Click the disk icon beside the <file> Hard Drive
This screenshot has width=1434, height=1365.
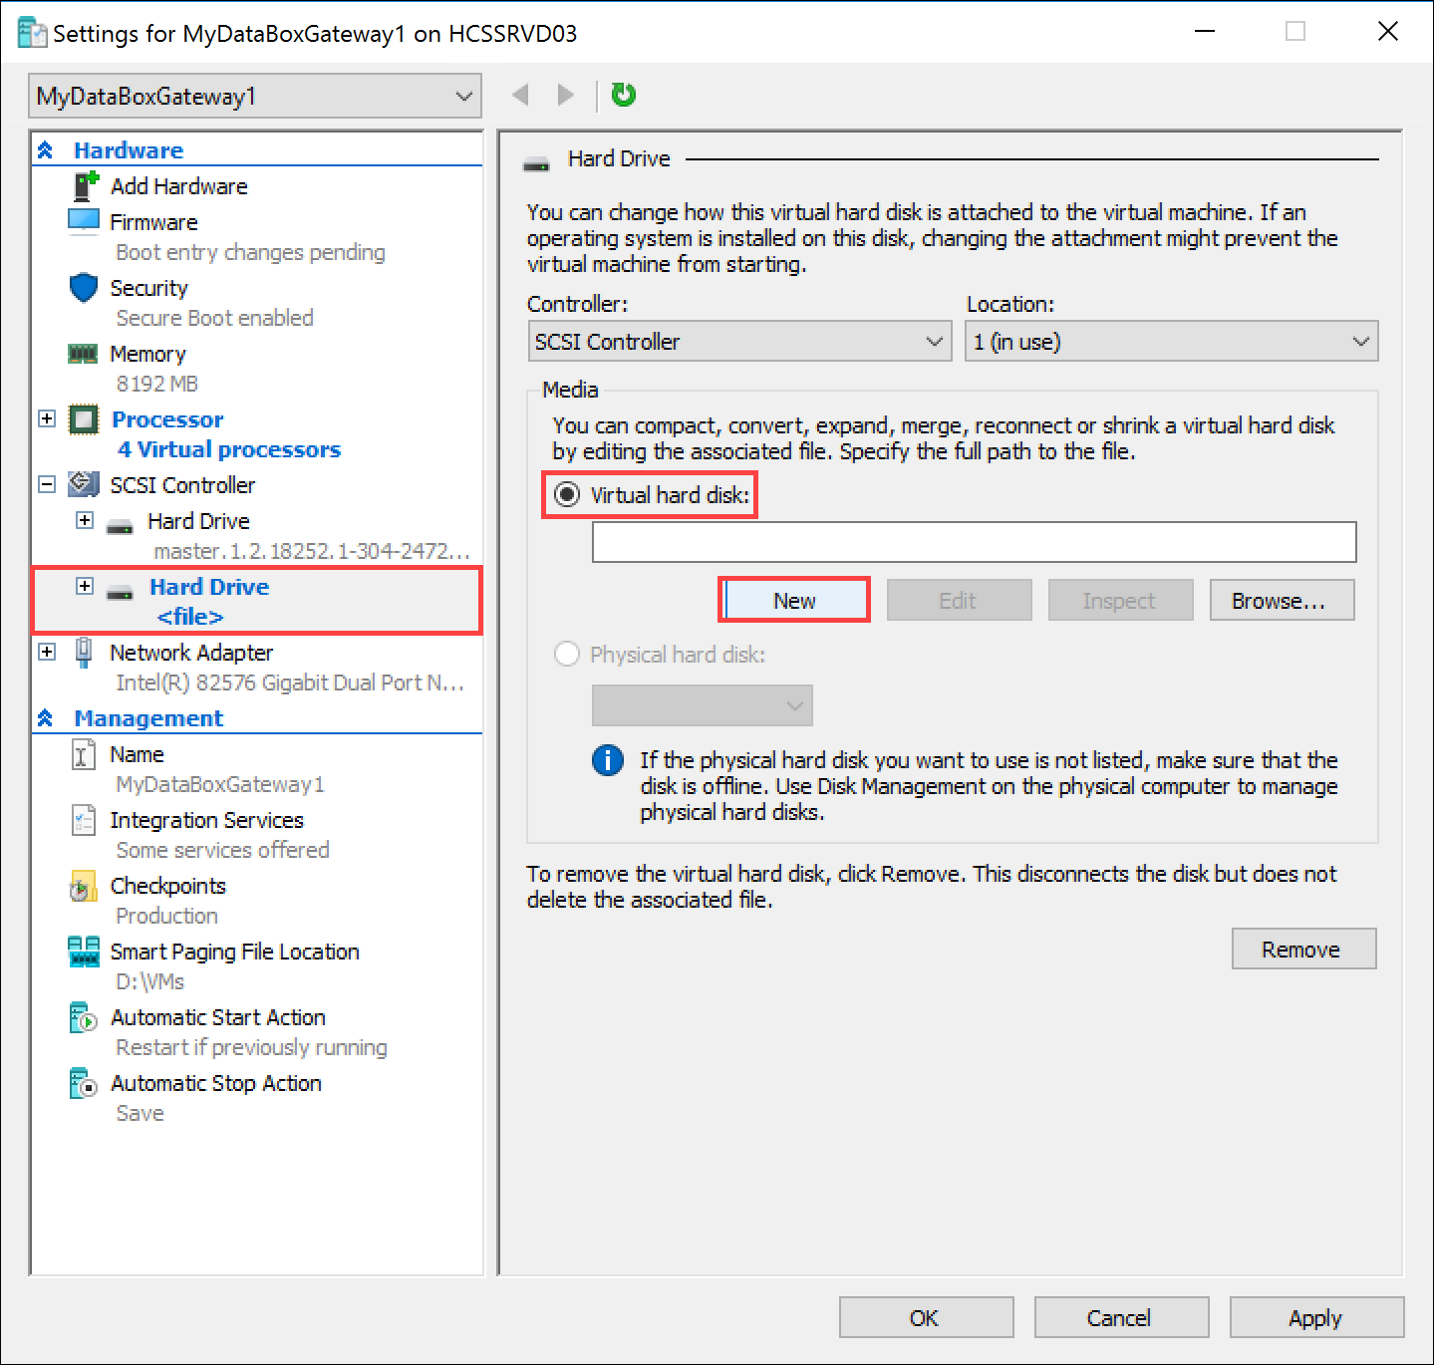point(121,593)
